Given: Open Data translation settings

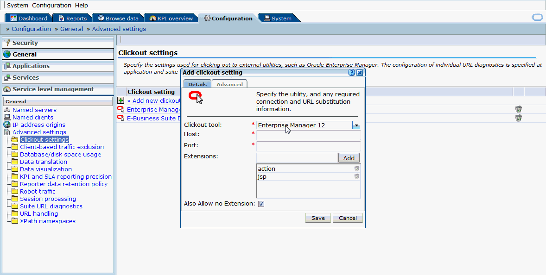Looking at the screenshot, I should coord(44,162).
